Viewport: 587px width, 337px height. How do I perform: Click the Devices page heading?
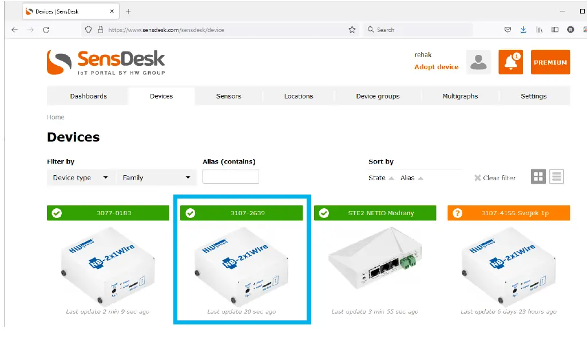(x=73, y=137)
